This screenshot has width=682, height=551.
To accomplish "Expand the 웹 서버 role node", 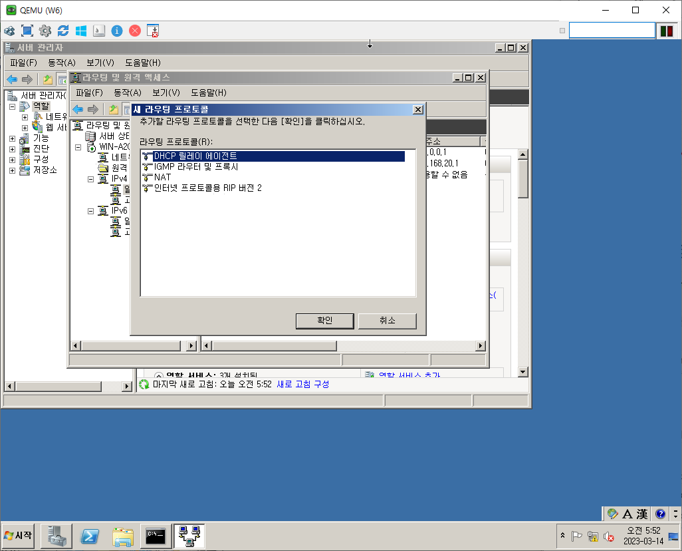I will coord(25,128).
